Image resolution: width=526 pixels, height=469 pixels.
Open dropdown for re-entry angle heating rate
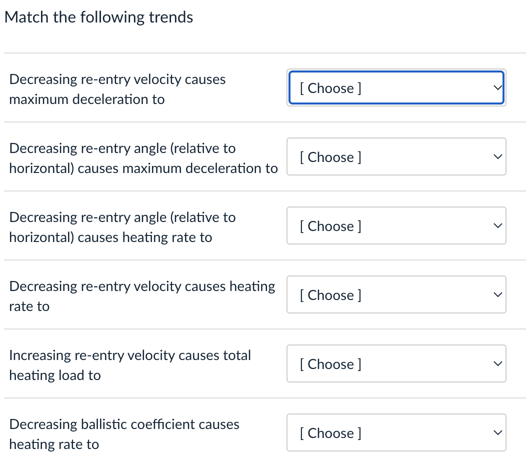coord(396,226)
